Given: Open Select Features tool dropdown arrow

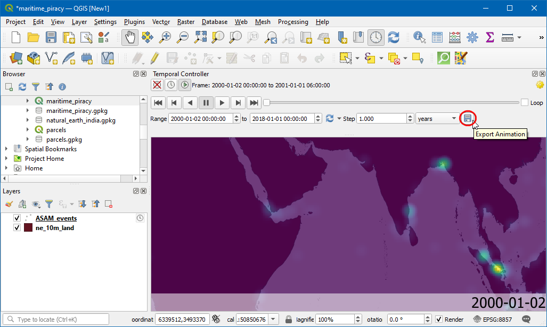Looking at the screenshot, I should coord(357,58).
